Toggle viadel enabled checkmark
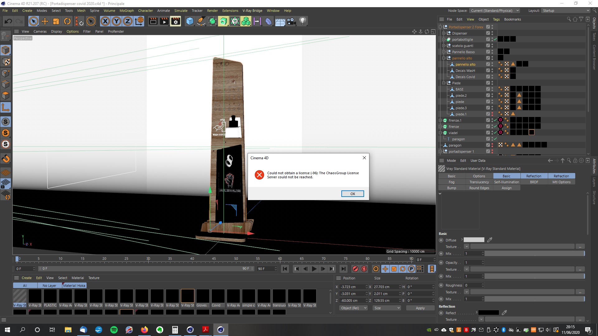The height and width of the screenshot is (336, 598). click(x=495, y=133)
